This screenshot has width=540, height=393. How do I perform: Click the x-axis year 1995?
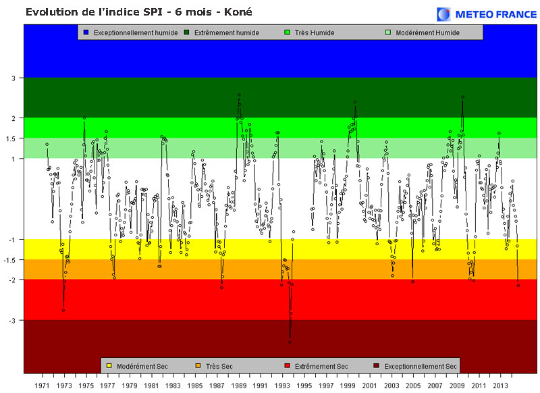(x=304, y=386)
